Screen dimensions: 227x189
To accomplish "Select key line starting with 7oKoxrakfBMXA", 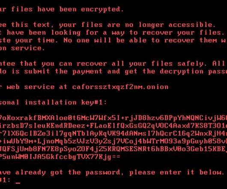I will pos(113,118).
